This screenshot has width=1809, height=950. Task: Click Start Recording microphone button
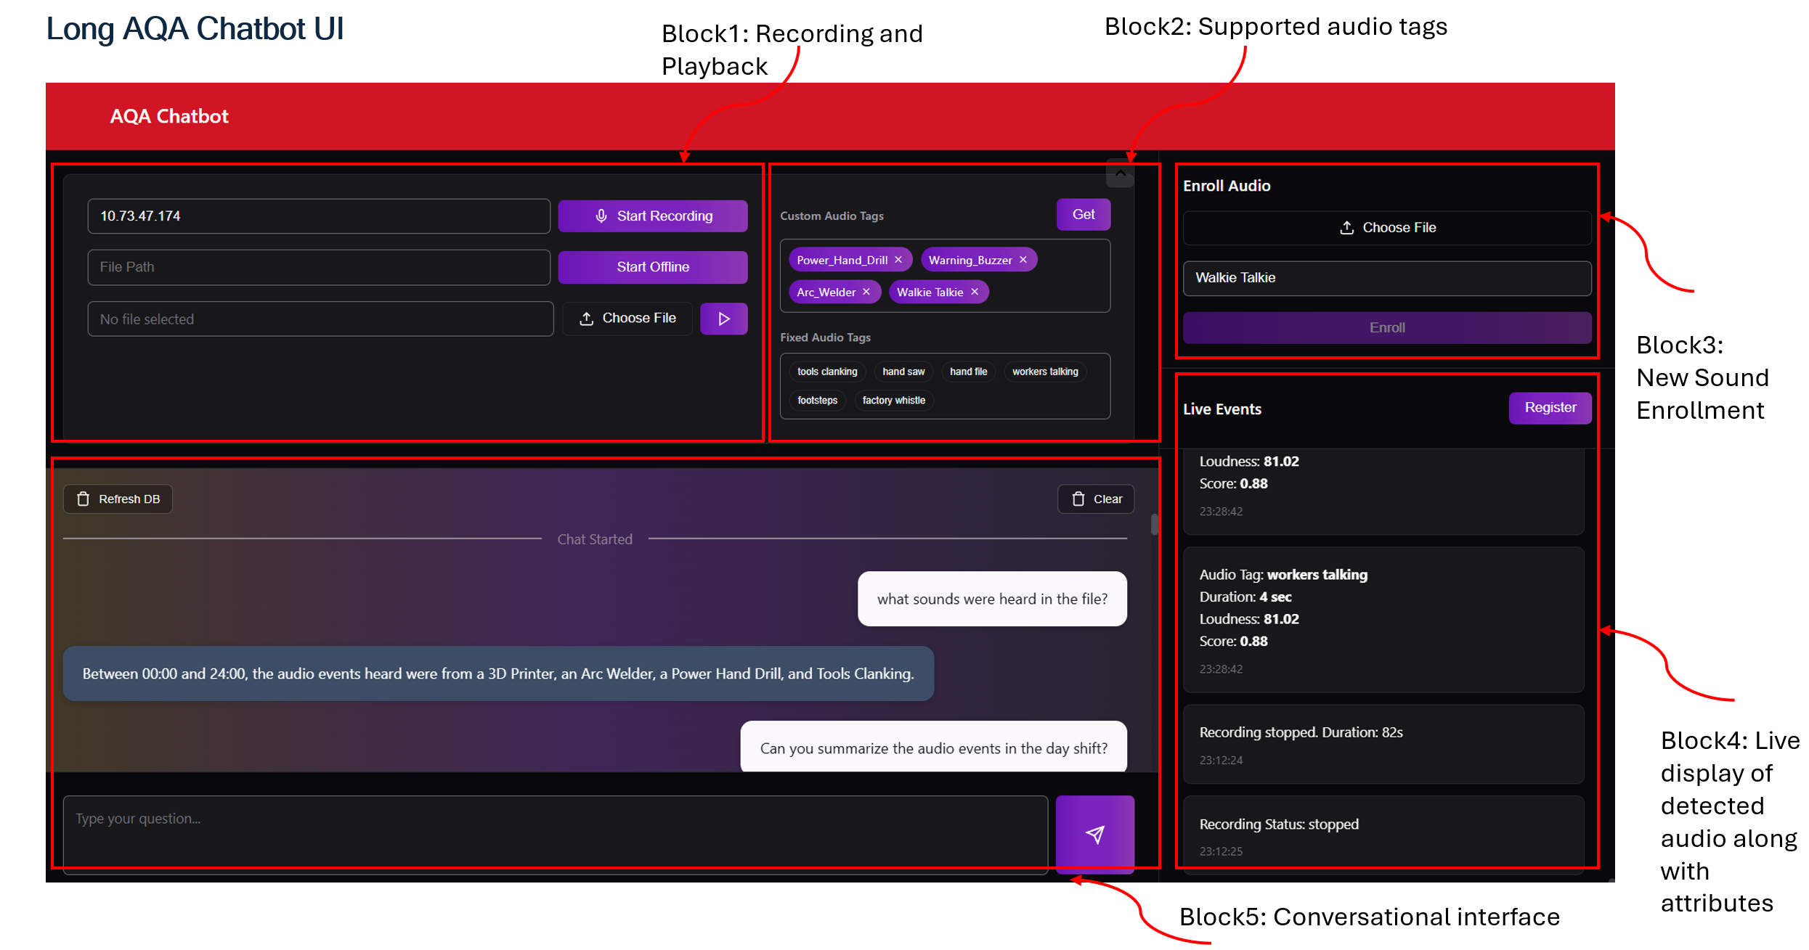pos(652,216)
